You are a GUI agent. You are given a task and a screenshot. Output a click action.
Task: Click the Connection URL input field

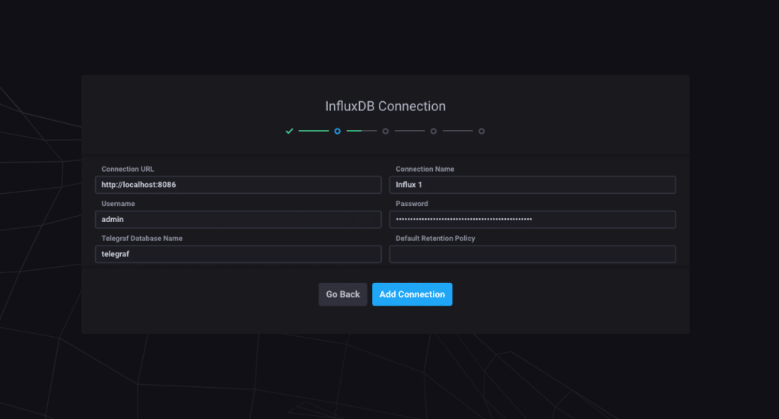click(238, 185)
